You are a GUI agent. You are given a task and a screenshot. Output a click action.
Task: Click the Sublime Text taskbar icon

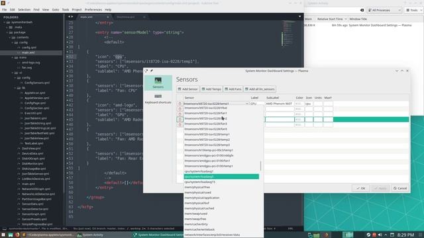click(x=24, y=235)
